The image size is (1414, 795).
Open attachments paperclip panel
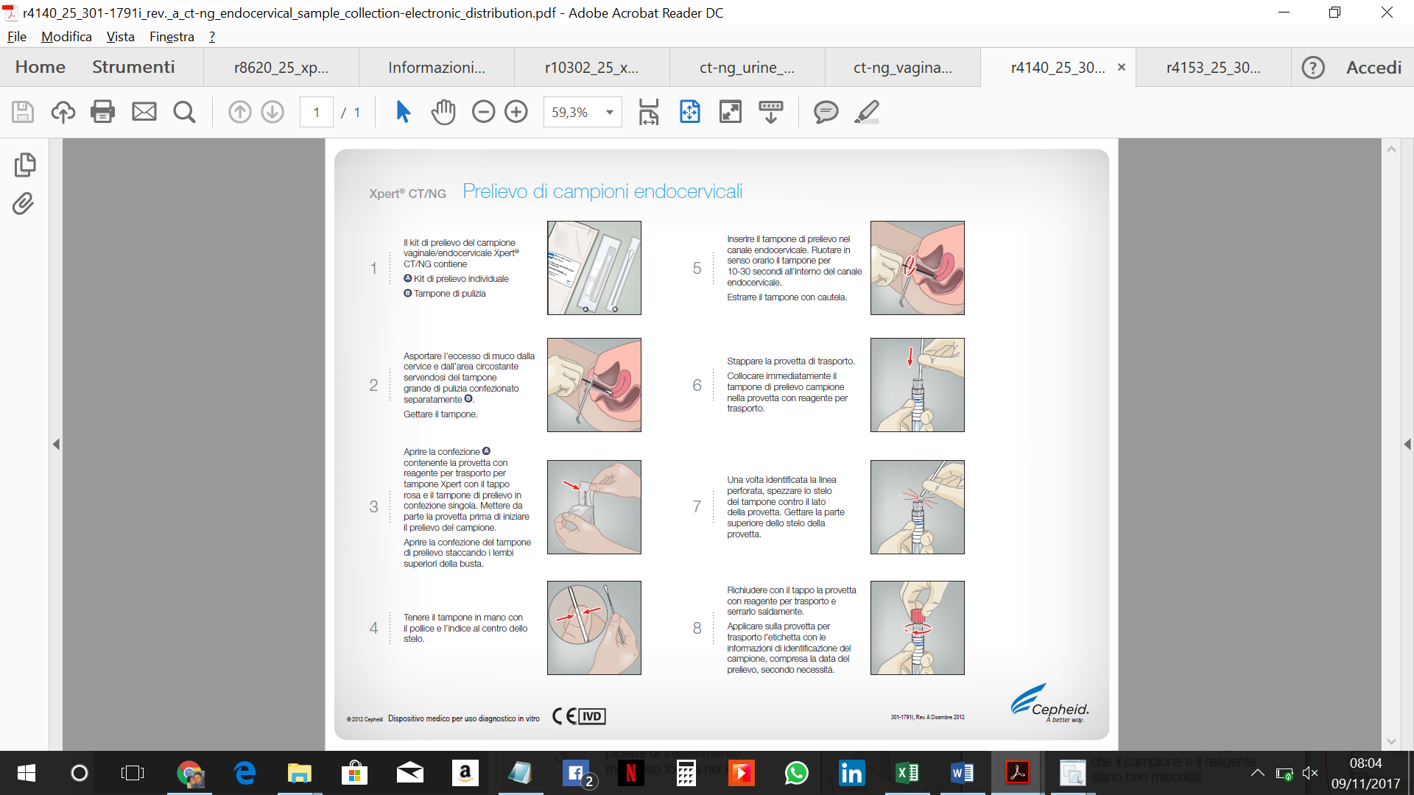[x=23, y=204]
